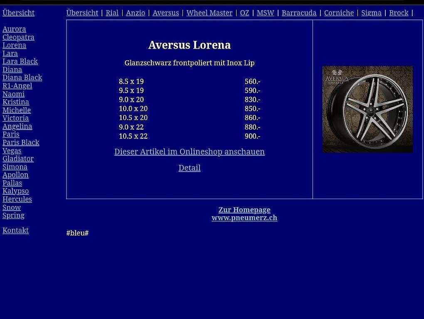Switch to the Barracuda brand
The width and height of the screenshot is (424, 319).
coord(299,13)
